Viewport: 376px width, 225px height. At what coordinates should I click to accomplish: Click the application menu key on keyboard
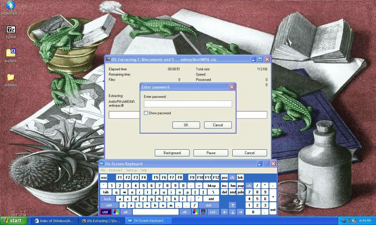click(203, 212)
